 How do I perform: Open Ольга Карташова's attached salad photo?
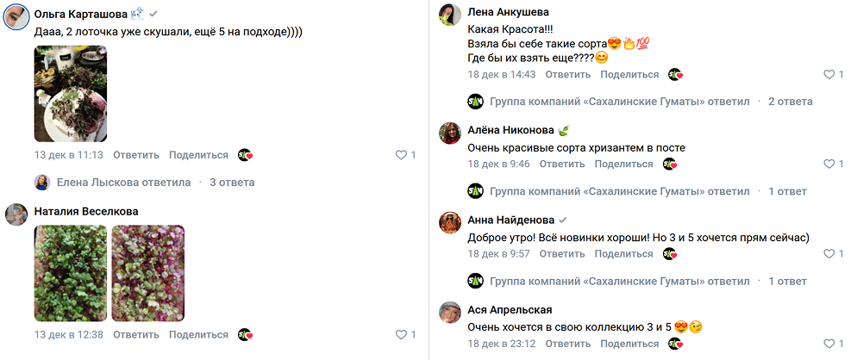71,93
